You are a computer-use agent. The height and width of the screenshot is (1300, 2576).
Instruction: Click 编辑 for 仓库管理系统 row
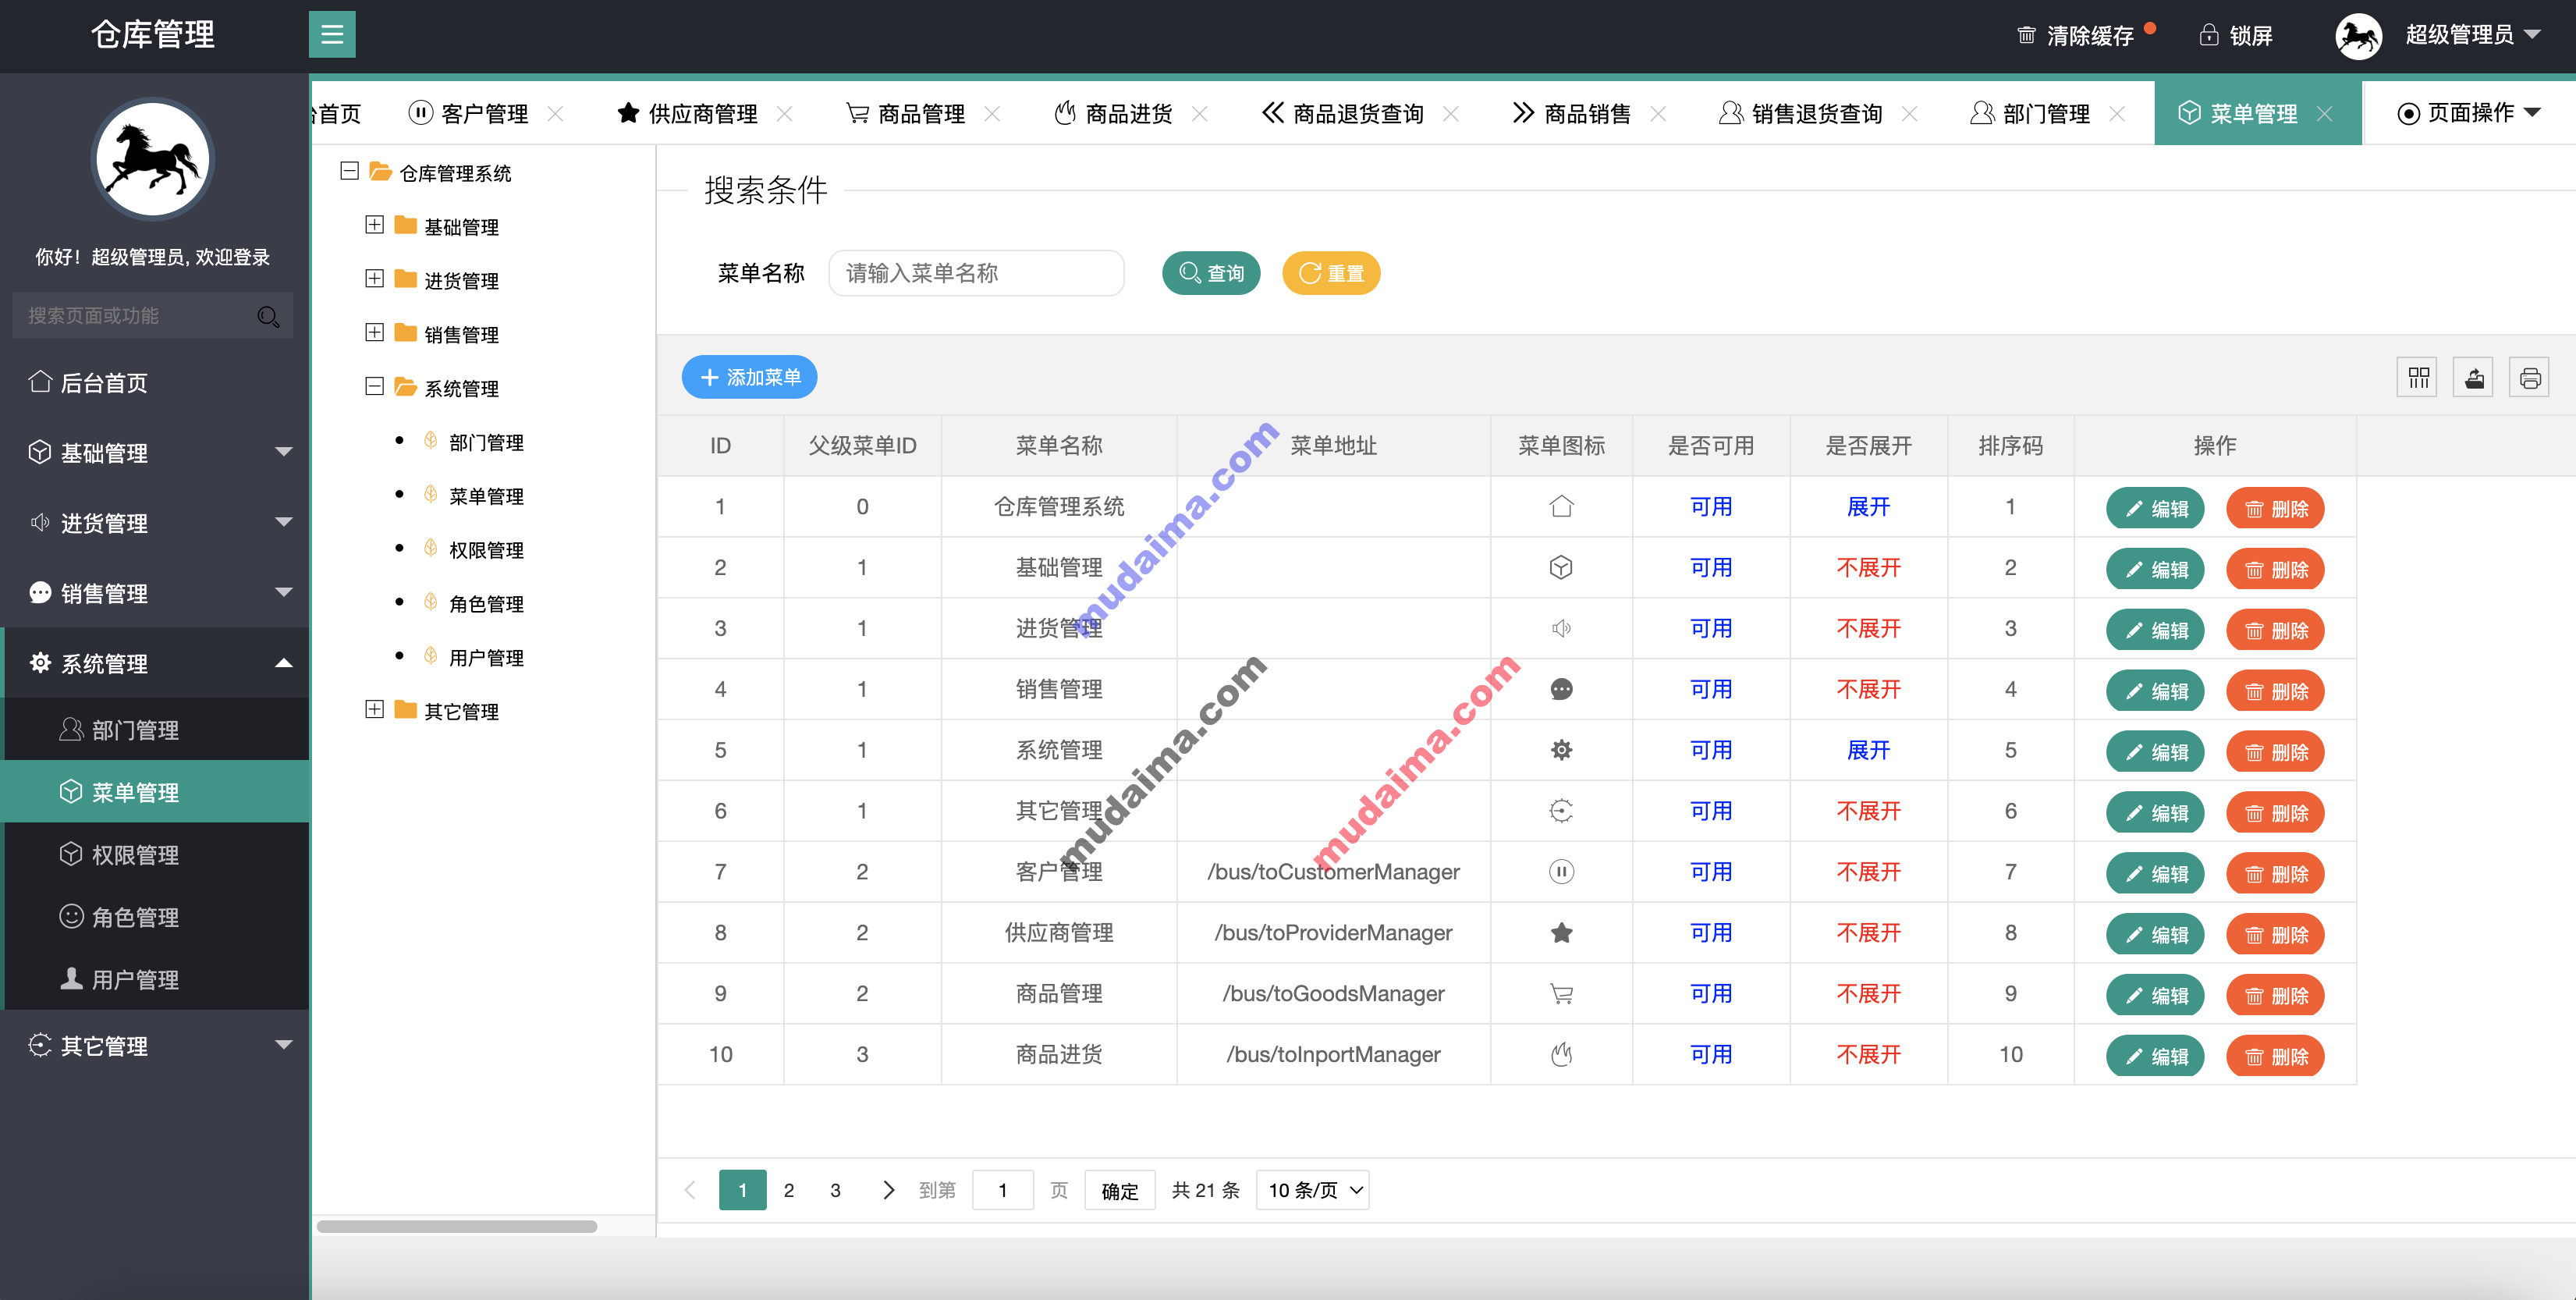coord(2155,509)
